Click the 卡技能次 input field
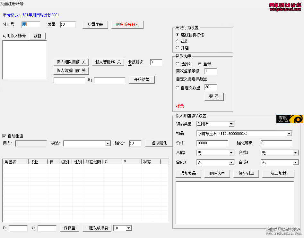304x238 pixels. 156,62
